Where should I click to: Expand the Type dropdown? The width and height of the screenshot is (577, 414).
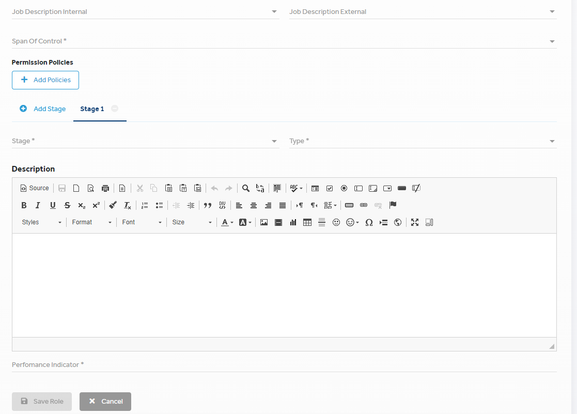(423, 141)
